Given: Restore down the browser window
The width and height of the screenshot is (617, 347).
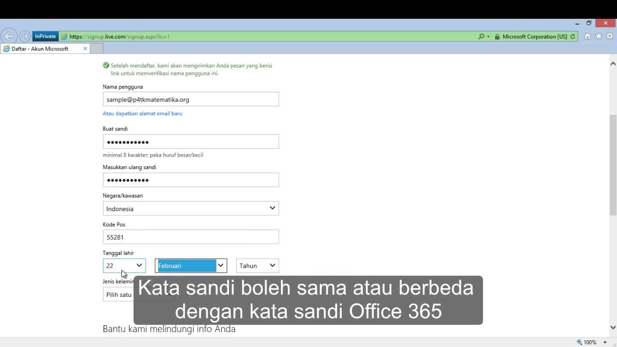Looking at the screenshot, I should 589,23.
